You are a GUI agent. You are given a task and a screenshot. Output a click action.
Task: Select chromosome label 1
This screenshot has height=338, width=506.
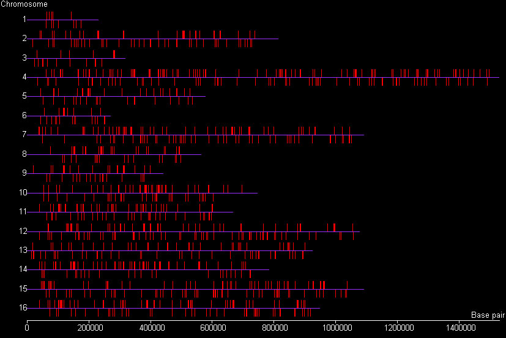tap(24, 20)
